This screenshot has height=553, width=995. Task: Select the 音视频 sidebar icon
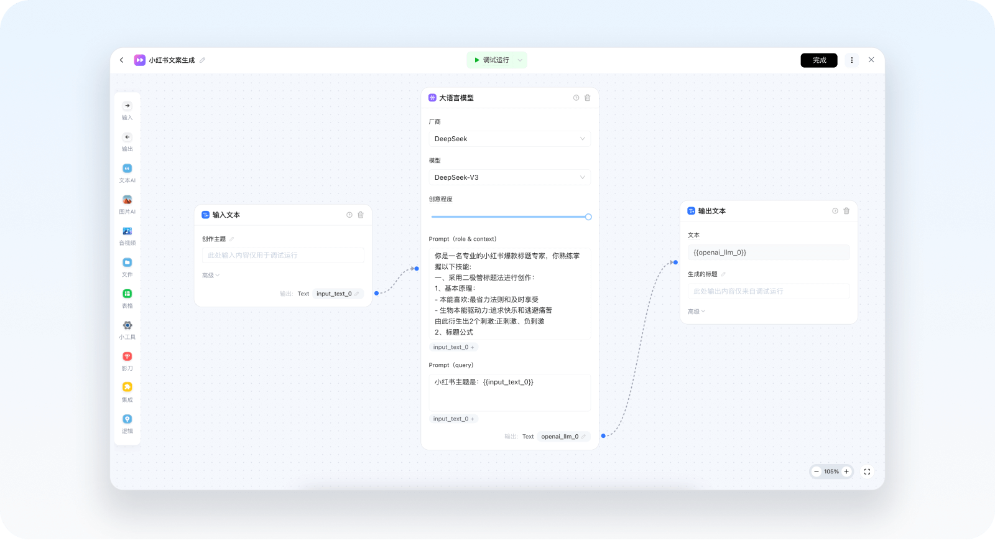pos(127,231)
